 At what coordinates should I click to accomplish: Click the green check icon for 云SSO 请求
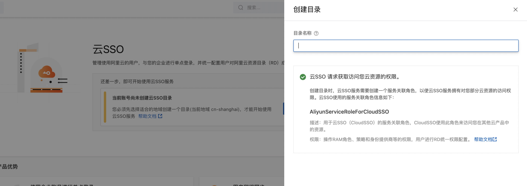pyautogui.click(x=303, y=77)
